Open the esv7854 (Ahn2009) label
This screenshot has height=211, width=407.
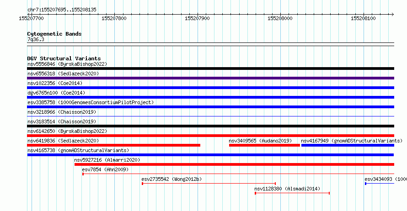105,169
